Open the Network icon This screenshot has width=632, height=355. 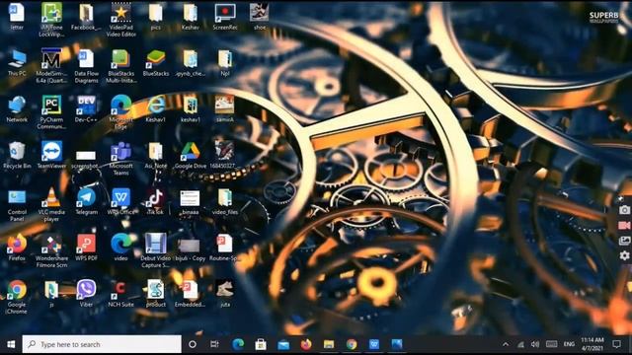(17, 108)
